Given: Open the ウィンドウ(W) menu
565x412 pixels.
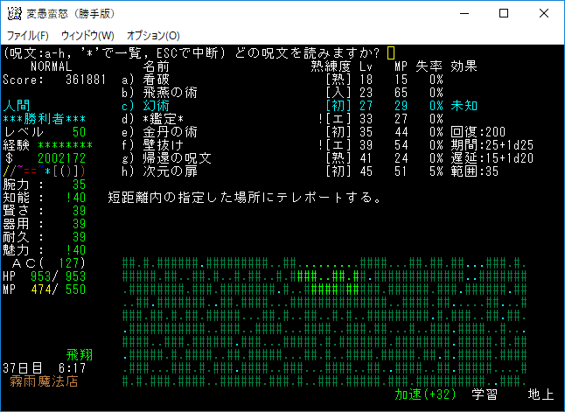Looking at the screenshot, I should coord(87,36).
